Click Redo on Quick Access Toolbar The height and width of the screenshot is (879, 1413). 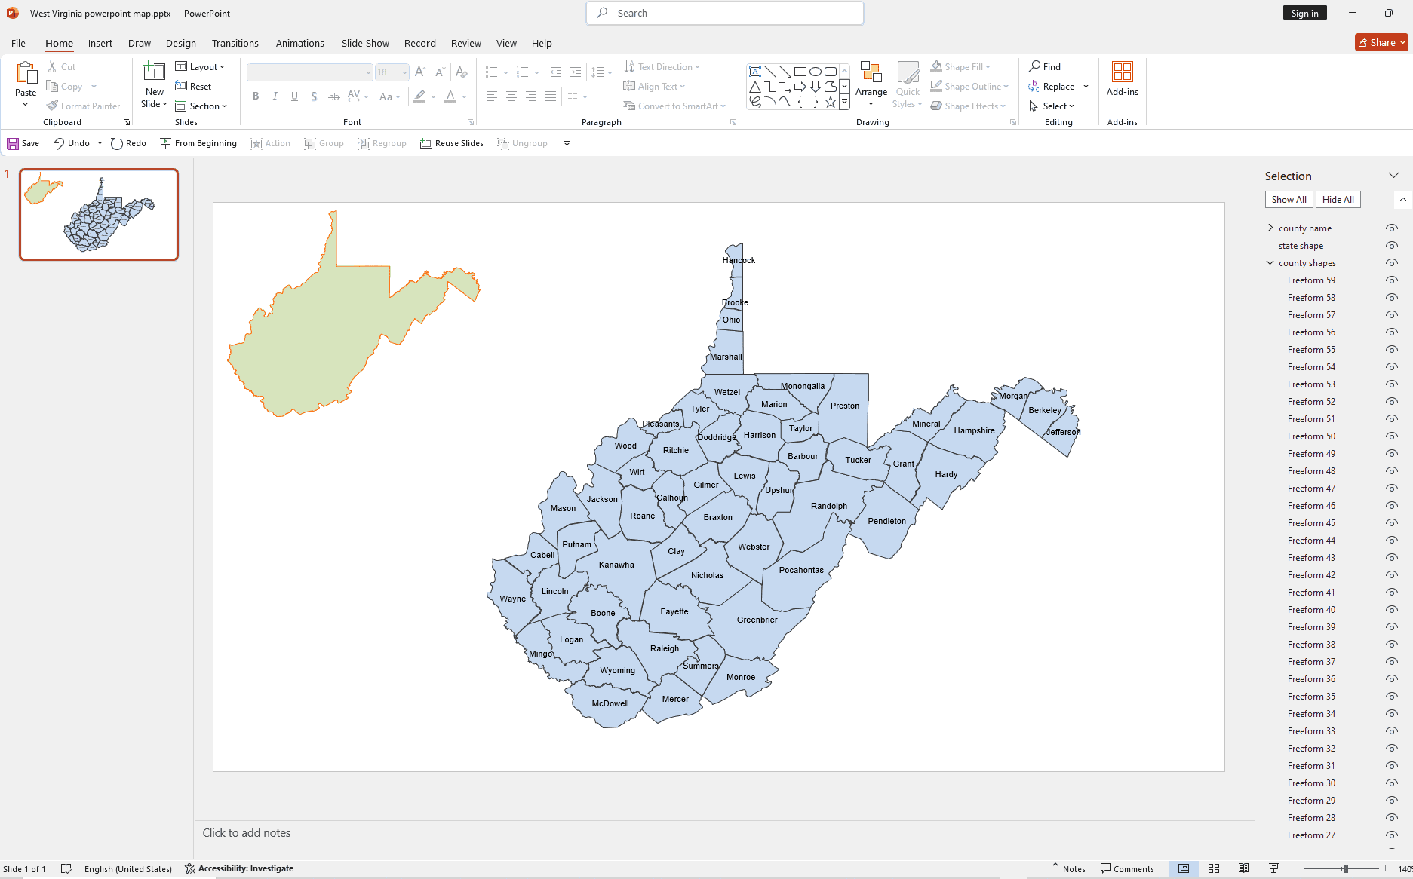[128, 143]
